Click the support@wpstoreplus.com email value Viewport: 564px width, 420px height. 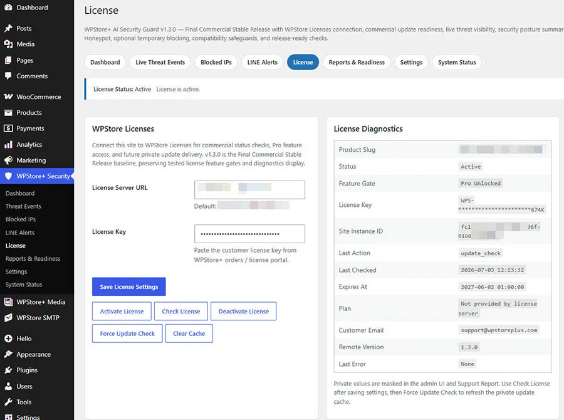point(499,330)
